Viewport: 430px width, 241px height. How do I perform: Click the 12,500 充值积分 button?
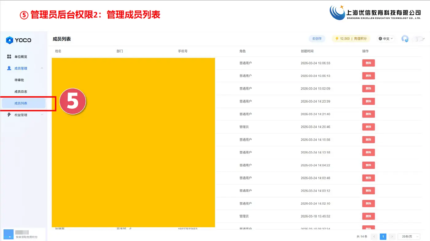point(351,39)
